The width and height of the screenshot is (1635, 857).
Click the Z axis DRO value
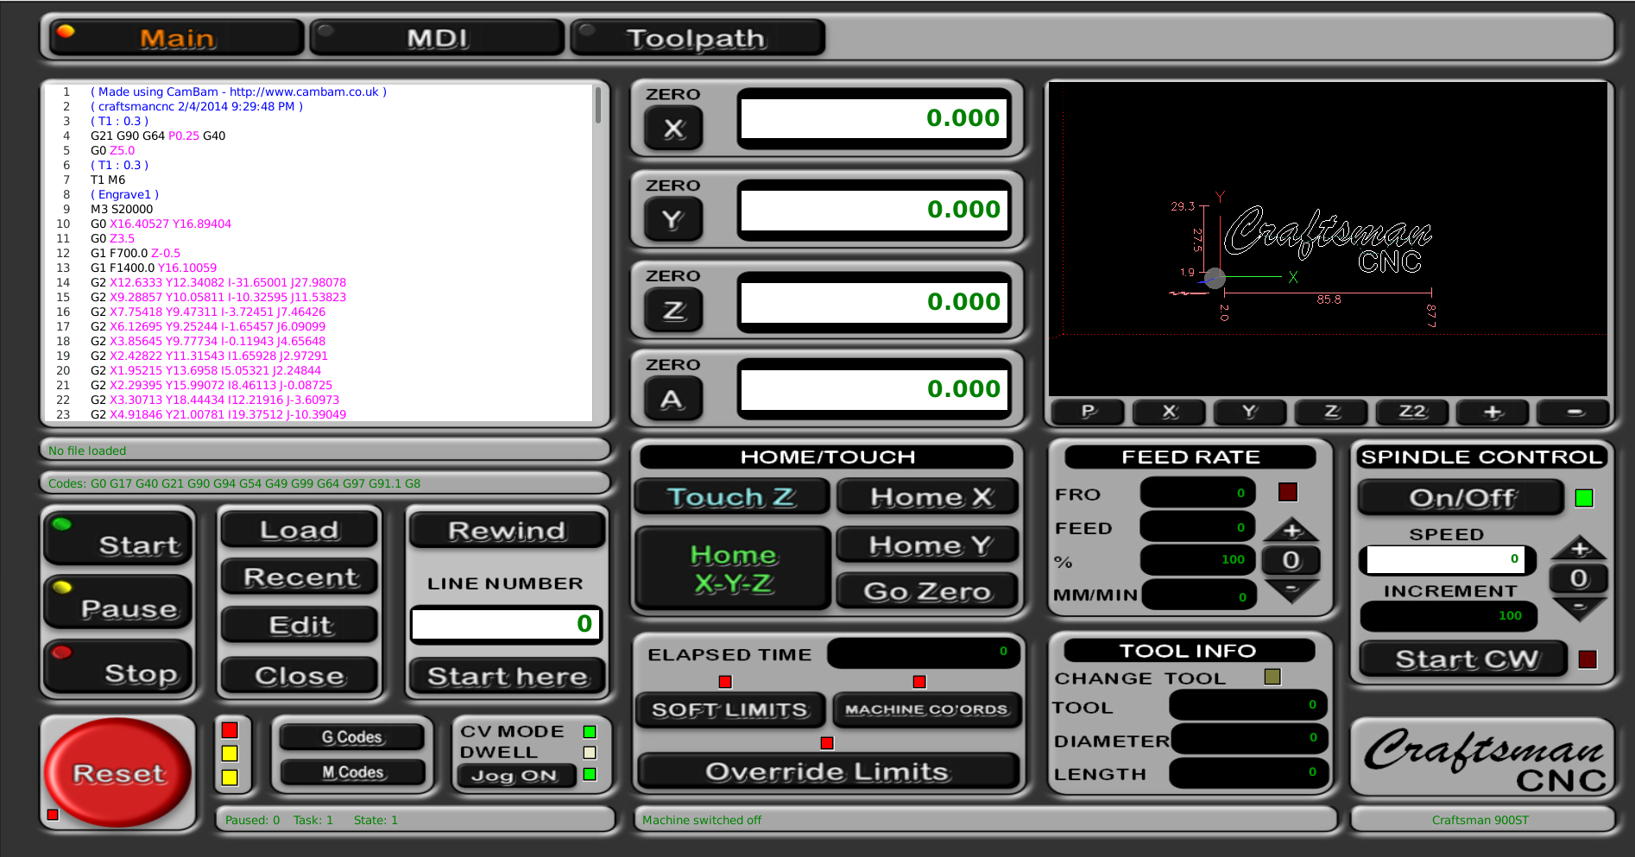point(874,302)
